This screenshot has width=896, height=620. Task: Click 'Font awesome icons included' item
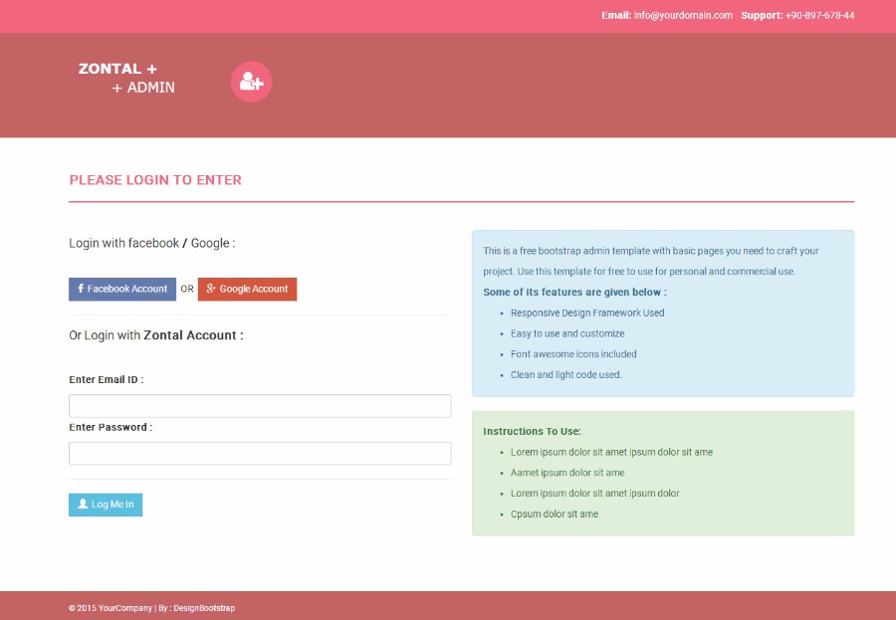click(573, 354)
